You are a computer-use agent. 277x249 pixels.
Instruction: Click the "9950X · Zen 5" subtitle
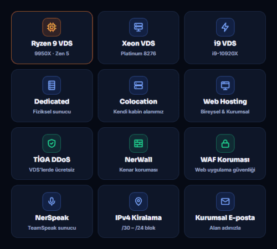(x=52, y=54)
